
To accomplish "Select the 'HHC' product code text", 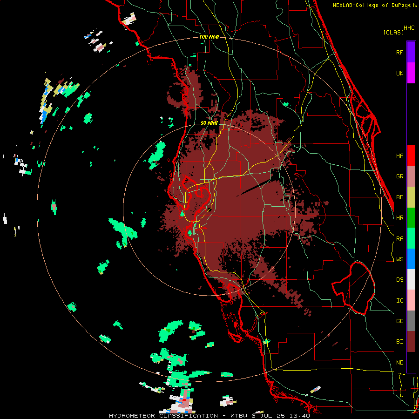I will [x=409, y=28].
